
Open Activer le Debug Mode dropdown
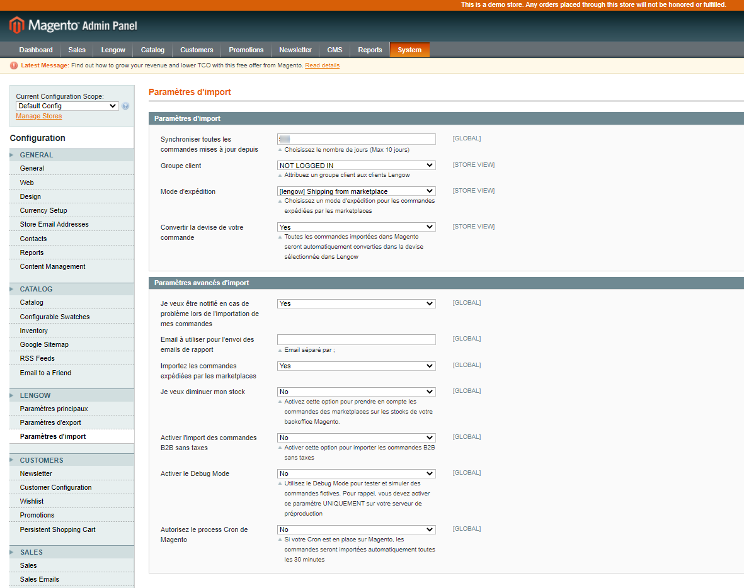(357, 473)
